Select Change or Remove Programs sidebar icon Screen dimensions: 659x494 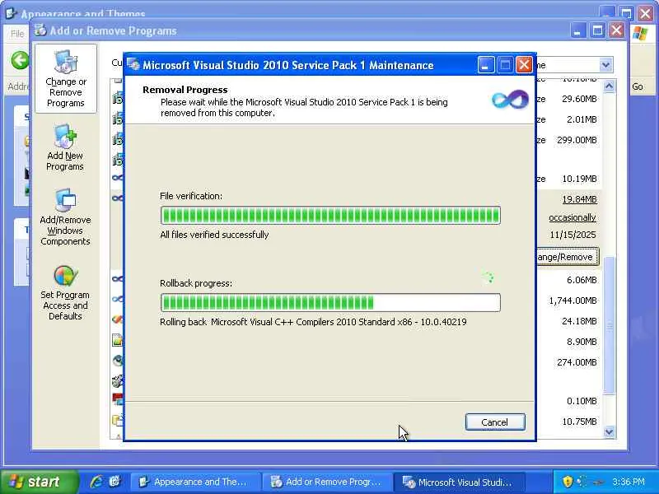click(x=66, y=78)
